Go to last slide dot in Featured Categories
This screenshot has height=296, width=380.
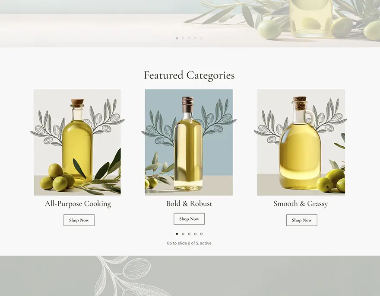201,234
